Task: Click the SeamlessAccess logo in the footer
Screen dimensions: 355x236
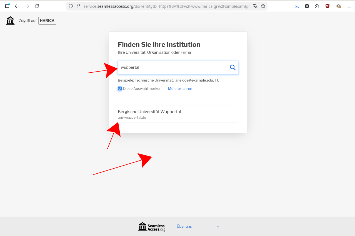Action: [x=151, y=226]
